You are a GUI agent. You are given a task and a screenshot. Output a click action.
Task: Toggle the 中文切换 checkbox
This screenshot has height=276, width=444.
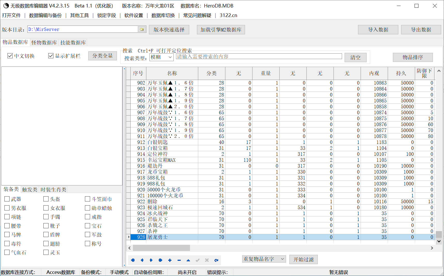click(10, 56)
